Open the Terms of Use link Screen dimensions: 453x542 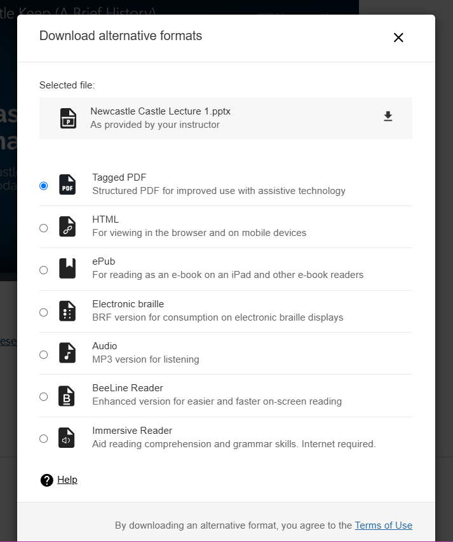coord(383,525)
